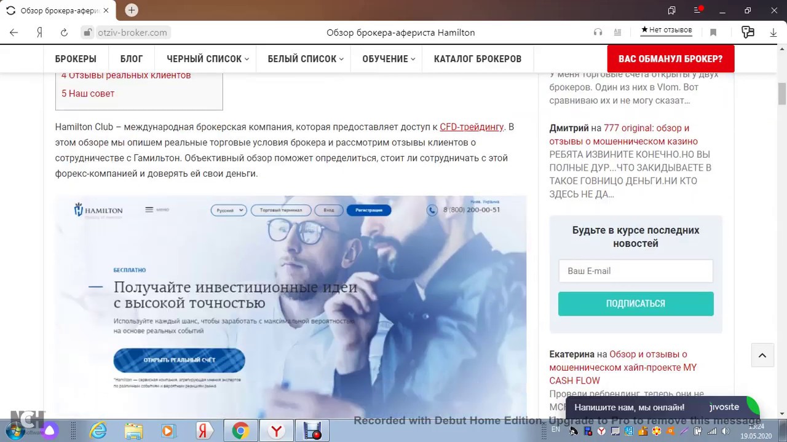Open reader mode icon in address bar
787x442 pixels.
coord(617,33)
